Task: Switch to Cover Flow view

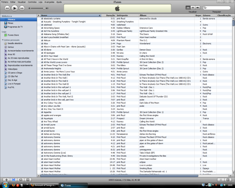Action: tap(198, 8)
